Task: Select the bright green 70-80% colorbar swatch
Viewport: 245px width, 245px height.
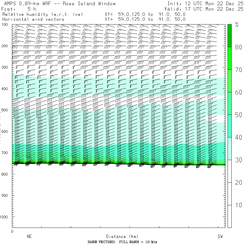Action: click(x=229, y=58)
